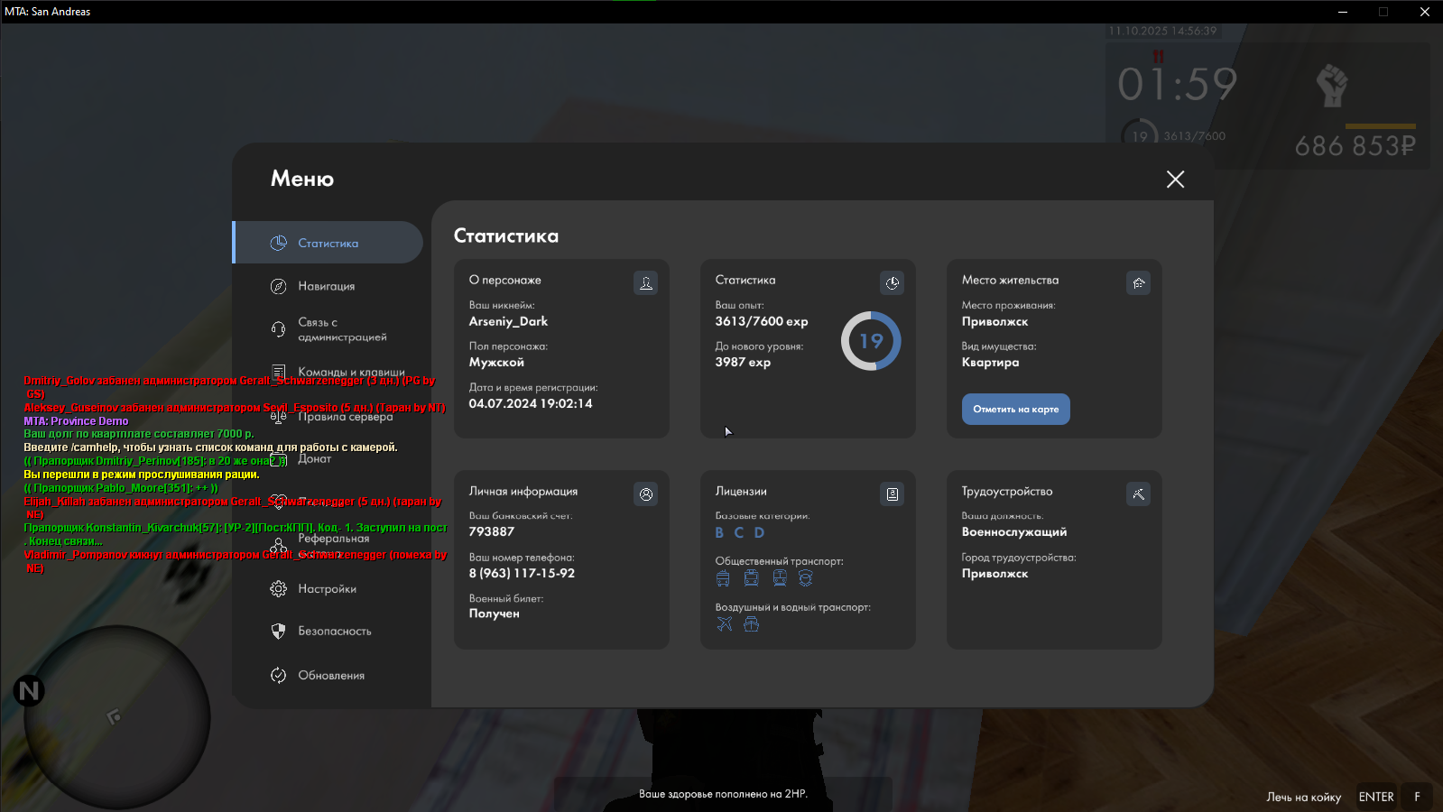This screenshot has height=812, width=1443.
Task: Open the Навигация menu section
Action: coord(327,286)
